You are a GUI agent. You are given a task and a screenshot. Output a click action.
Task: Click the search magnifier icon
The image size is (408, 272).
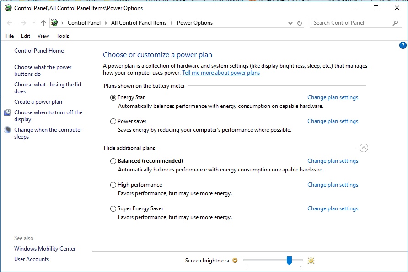point(395,23)
